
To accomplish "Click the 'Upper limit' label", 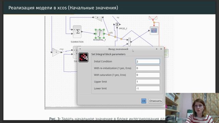I will click(100, 82).
